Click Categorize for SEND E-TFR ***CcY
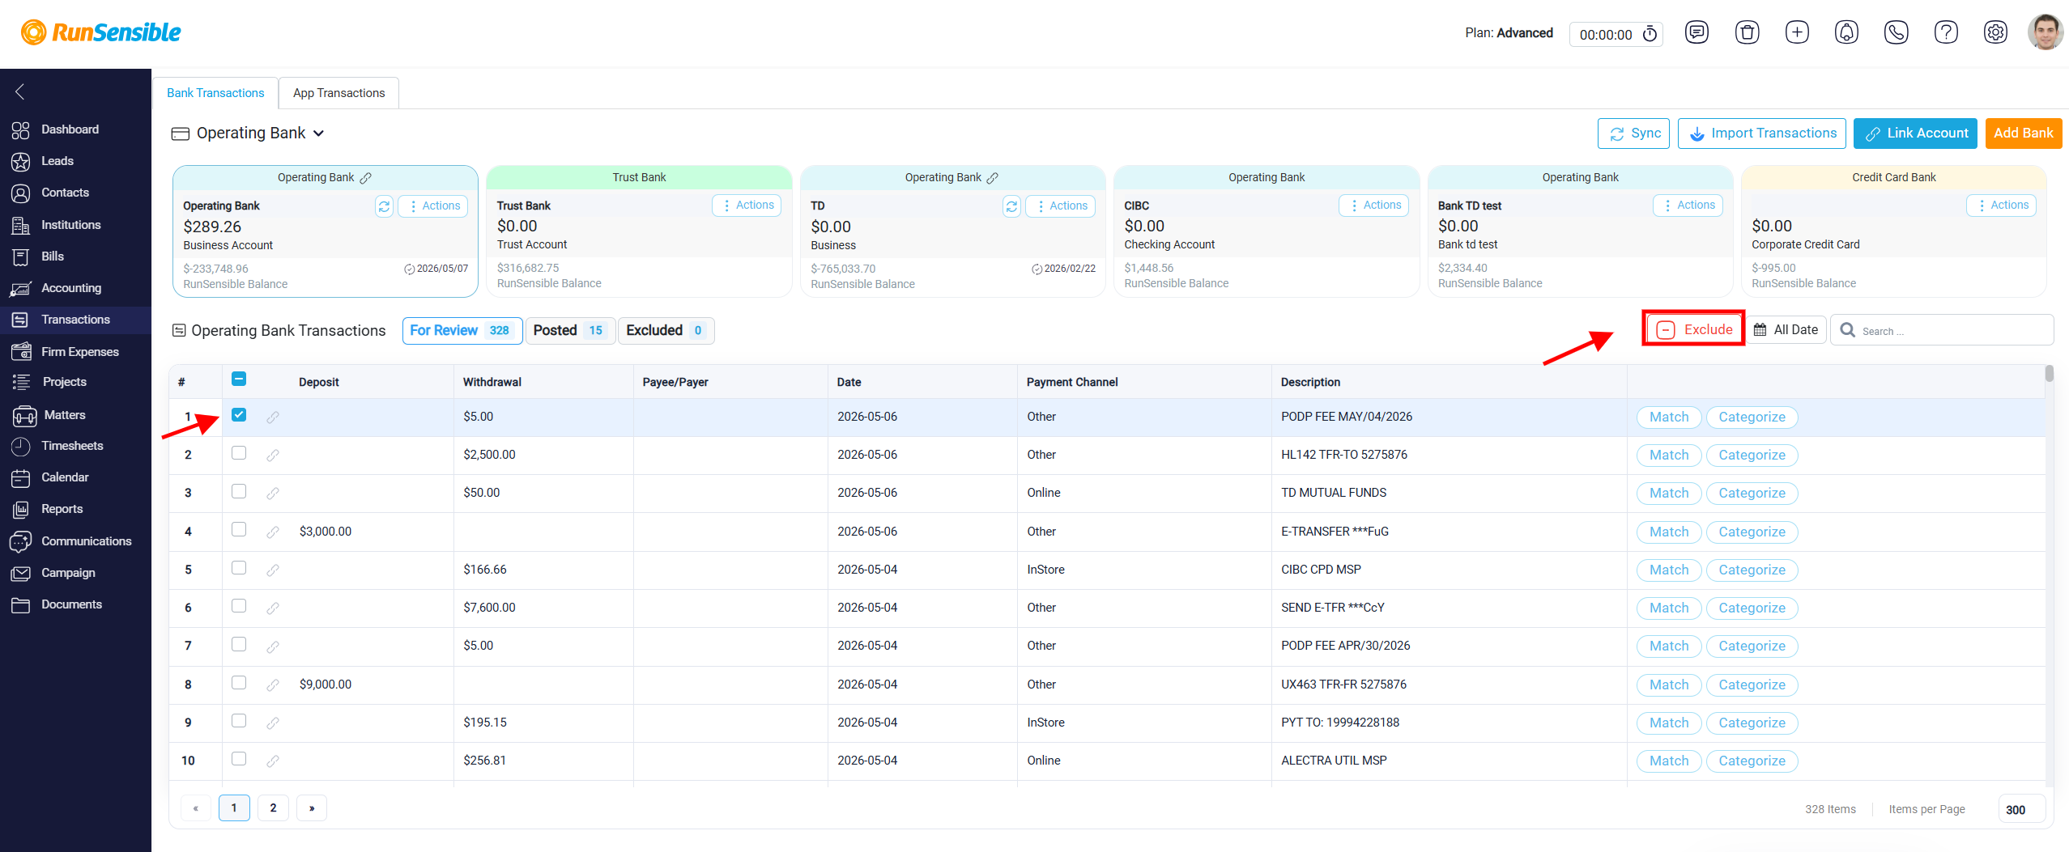Image resolution: width=2069 pixels, height=852 pixels. (1752, 608)
